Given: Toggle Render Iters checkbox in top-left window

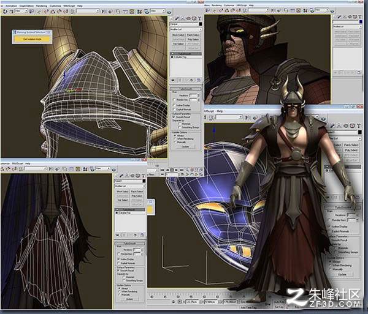Looking at the screenshot, I should coord(174,100).
